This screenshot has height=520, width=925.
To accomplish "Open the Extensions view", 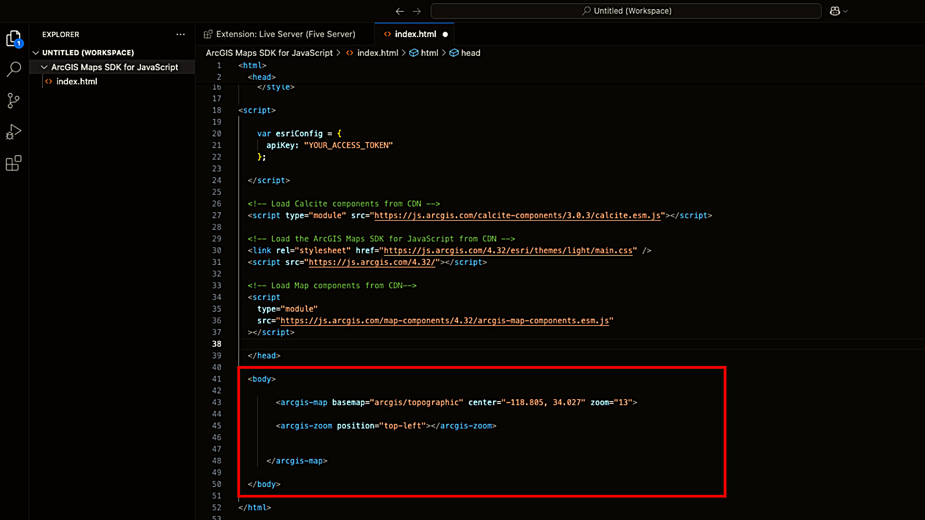I will [x=13, y=163].
